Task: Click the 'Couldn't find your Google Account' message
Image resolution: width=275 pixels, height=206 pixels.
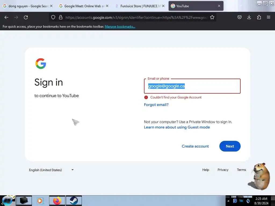Action: [176, 97]
